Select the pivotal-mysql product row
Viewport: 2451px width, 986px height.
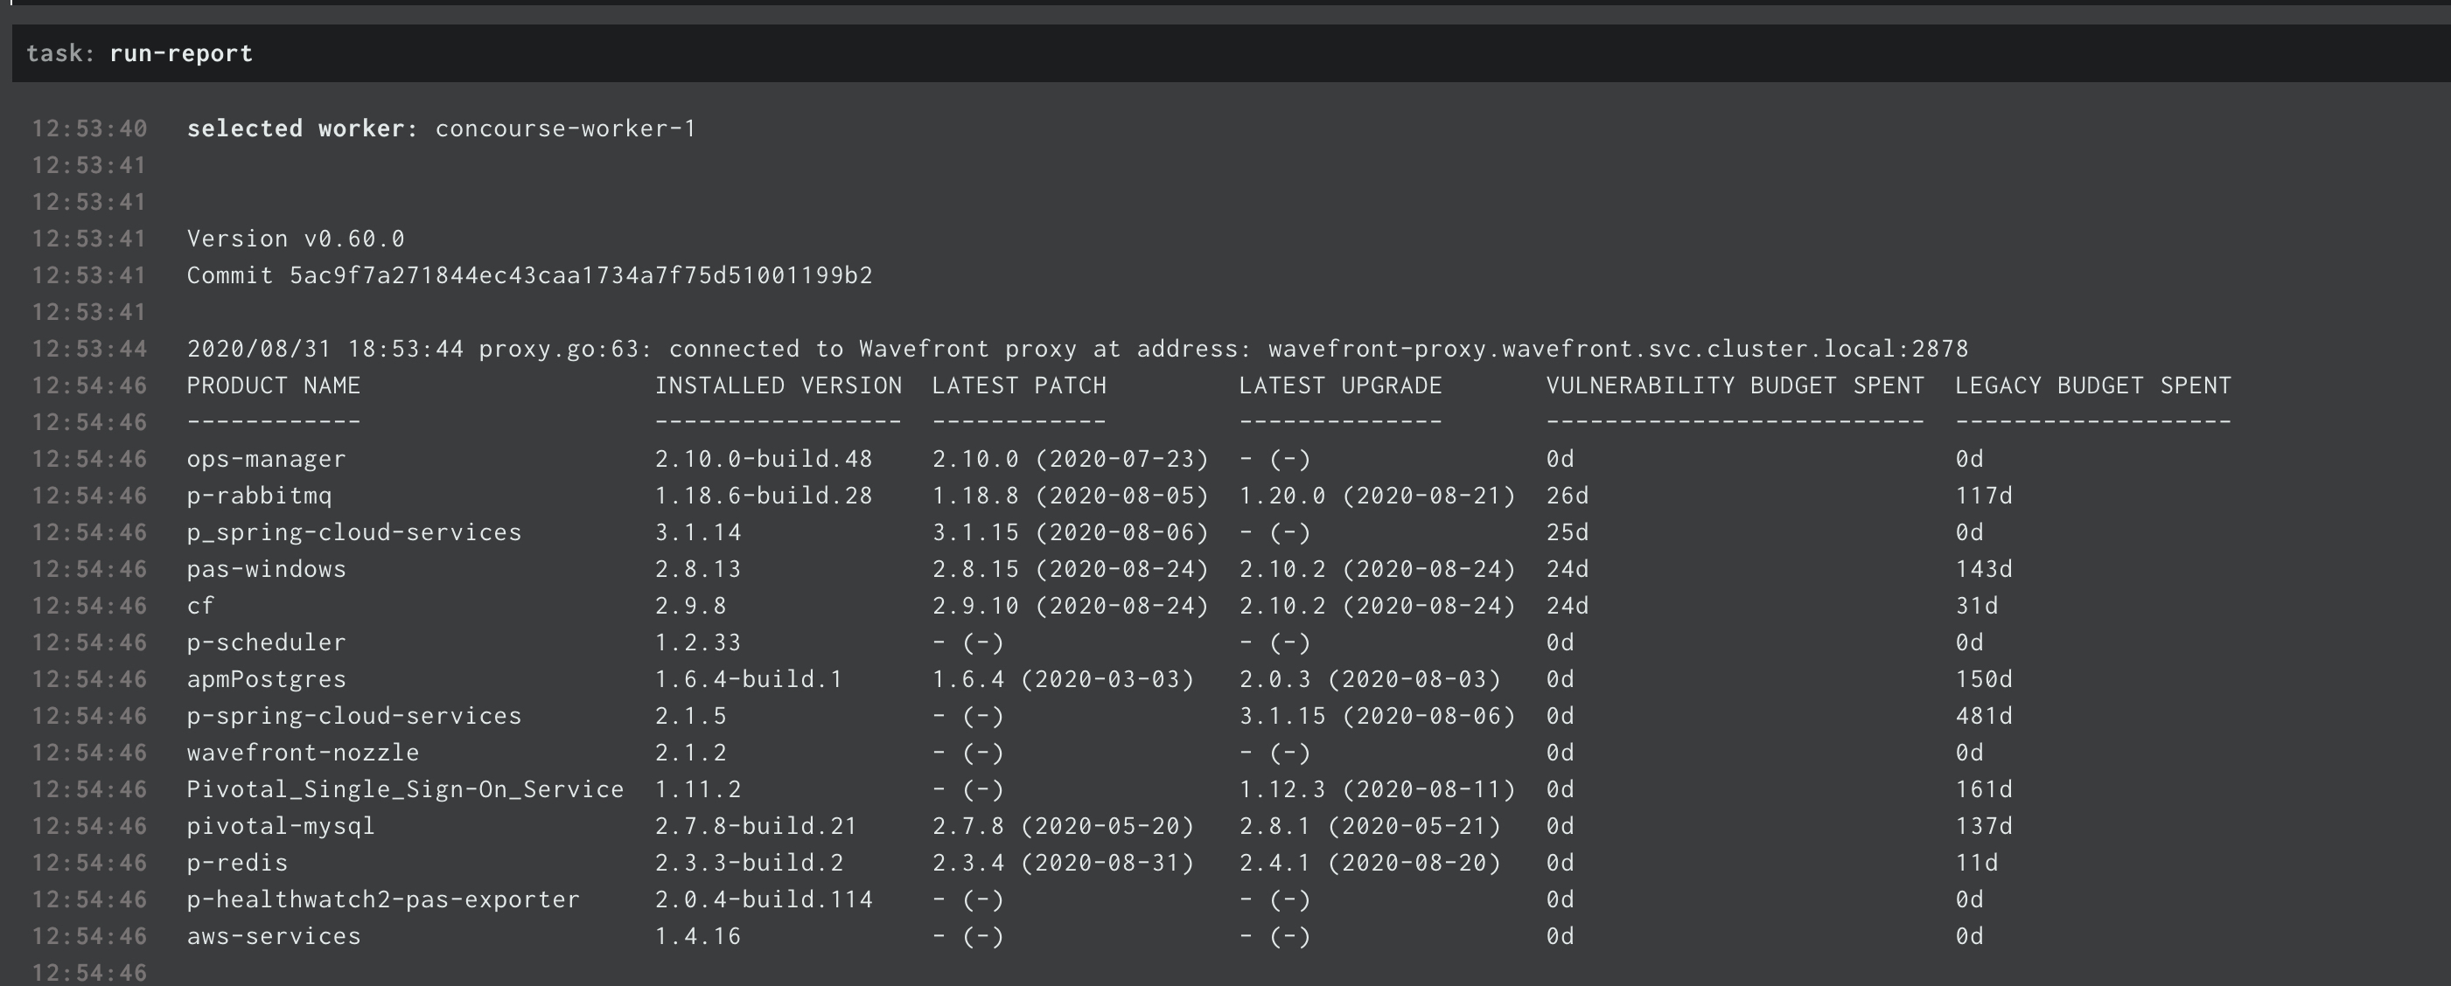click(281, 825)
